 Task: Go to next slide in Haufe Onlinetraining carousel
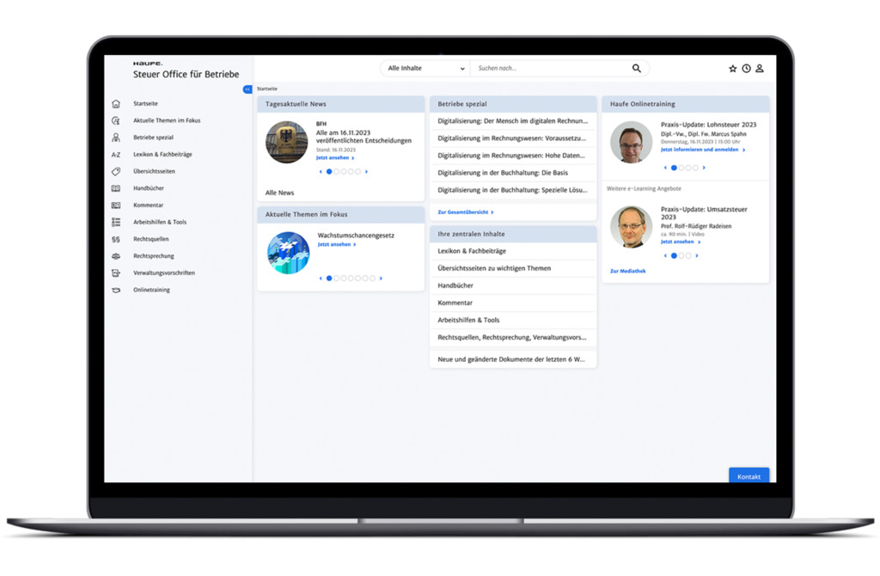[x=704, y=168]
